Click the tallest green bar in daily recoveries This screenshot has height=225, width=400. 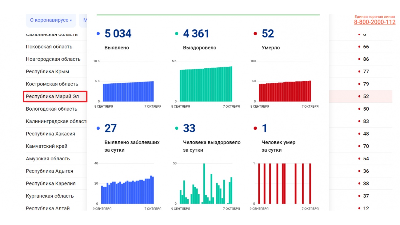[x=204, y=184]
